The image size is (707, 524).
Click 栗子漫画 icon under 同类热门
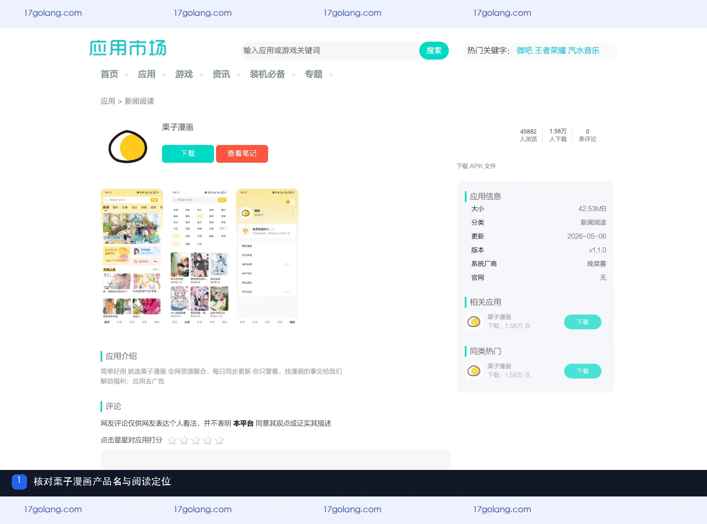474,371
